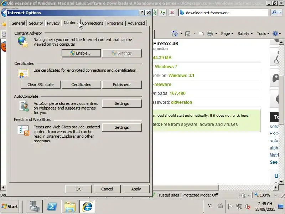Click the Publishers button
285x214 pixels.
[122, 85]
